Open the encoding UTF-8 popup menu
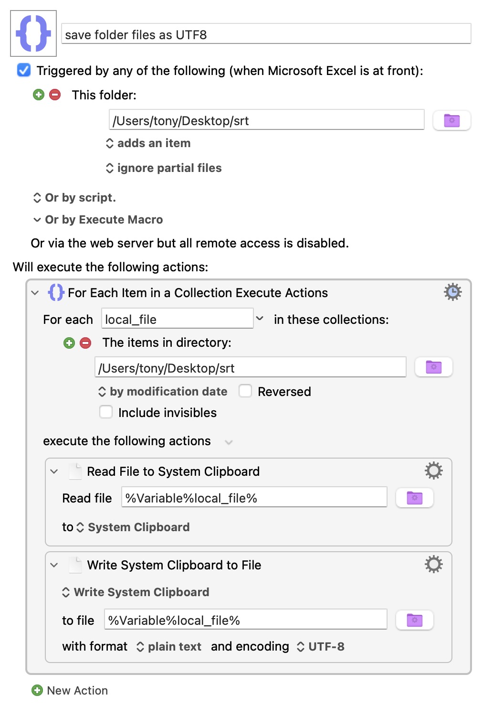Viewport: 482px width, 706px height. pos(321,647)
